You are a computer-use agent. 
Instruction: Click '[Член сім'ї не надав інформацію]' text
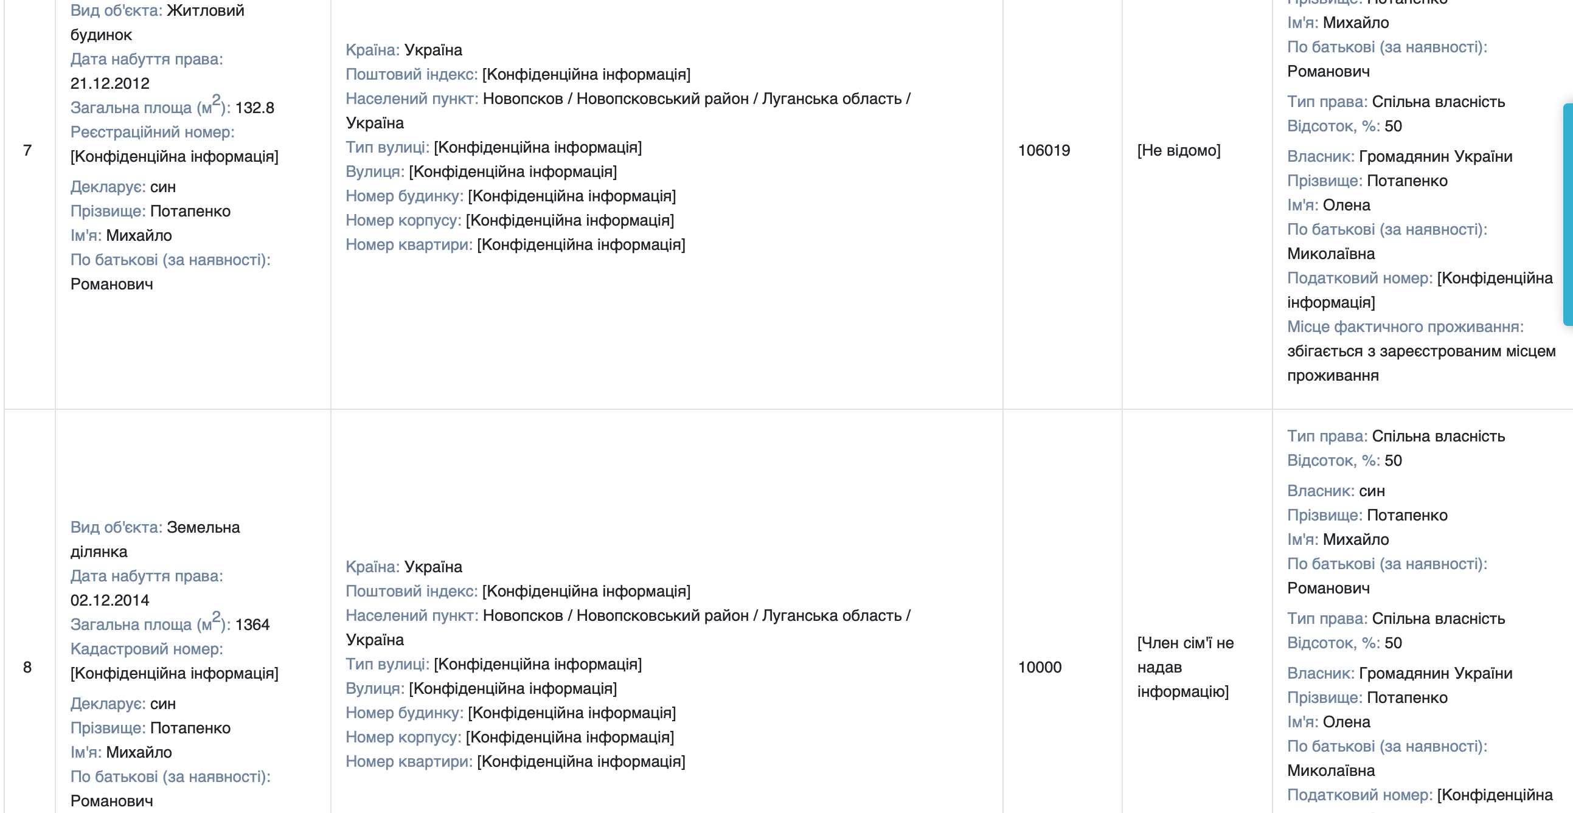point(1185,667)
